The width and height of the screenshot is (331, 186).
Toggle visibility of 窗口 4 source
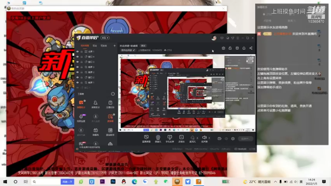coord(77,57)
